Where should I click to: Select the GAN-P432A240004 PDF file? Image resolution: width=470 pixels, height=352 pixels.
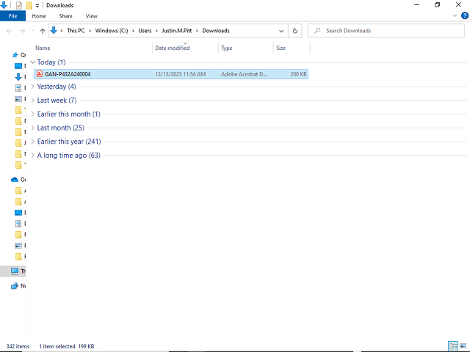[x=68, y=74]
